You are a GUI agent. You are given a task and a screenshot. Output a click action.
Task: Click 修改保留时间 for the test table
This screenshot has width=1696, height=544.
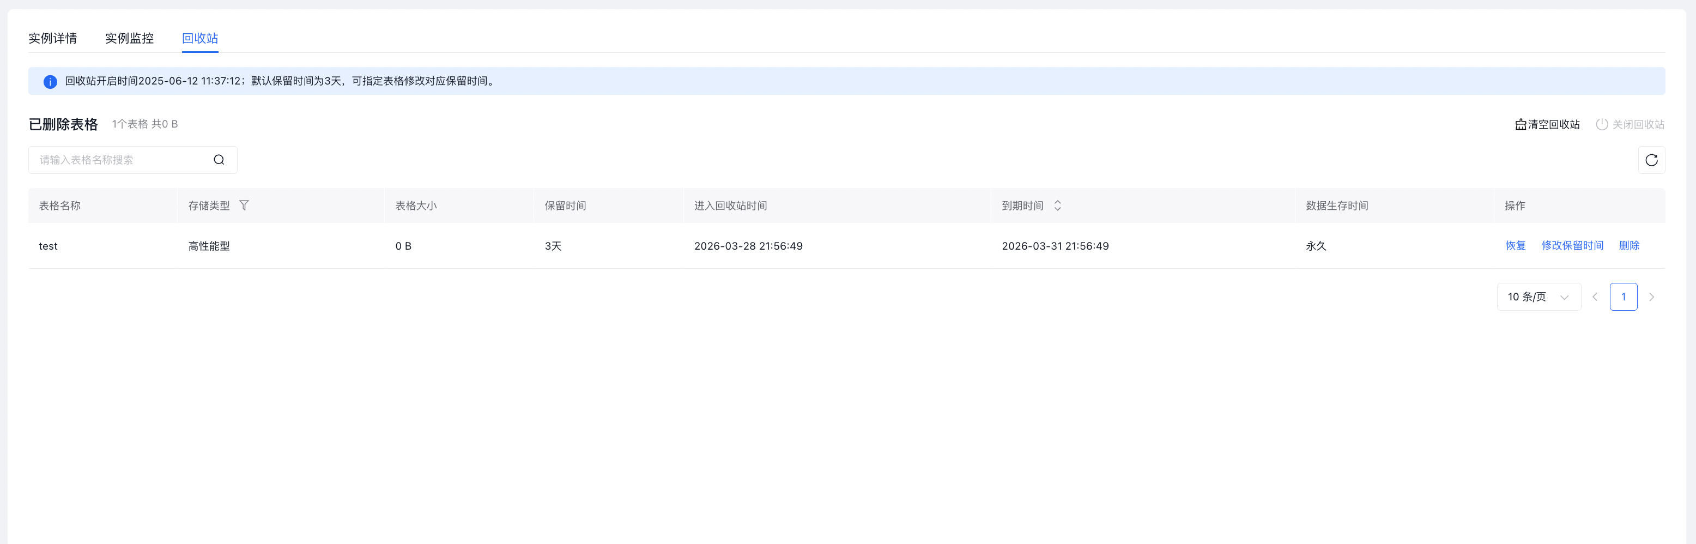[x=1572, y=246]
